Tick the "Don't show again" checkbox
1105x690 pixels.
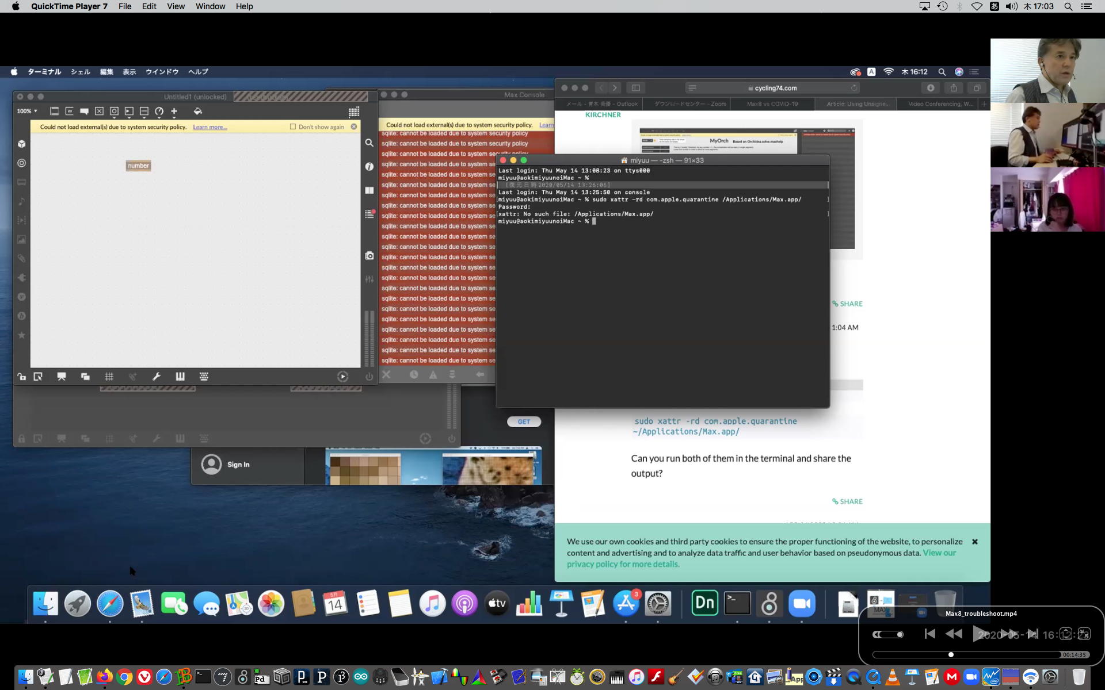coord(293,126)
